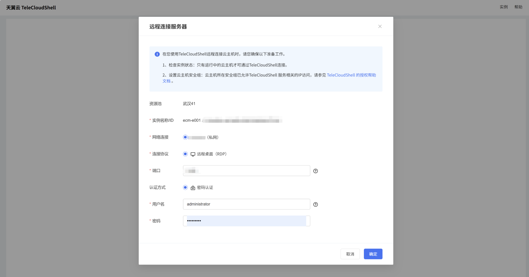Click the monitor icon for remote desktop
Image resolution: width=529 pixels, height=277 pixels.
click(x=193, y=154)
